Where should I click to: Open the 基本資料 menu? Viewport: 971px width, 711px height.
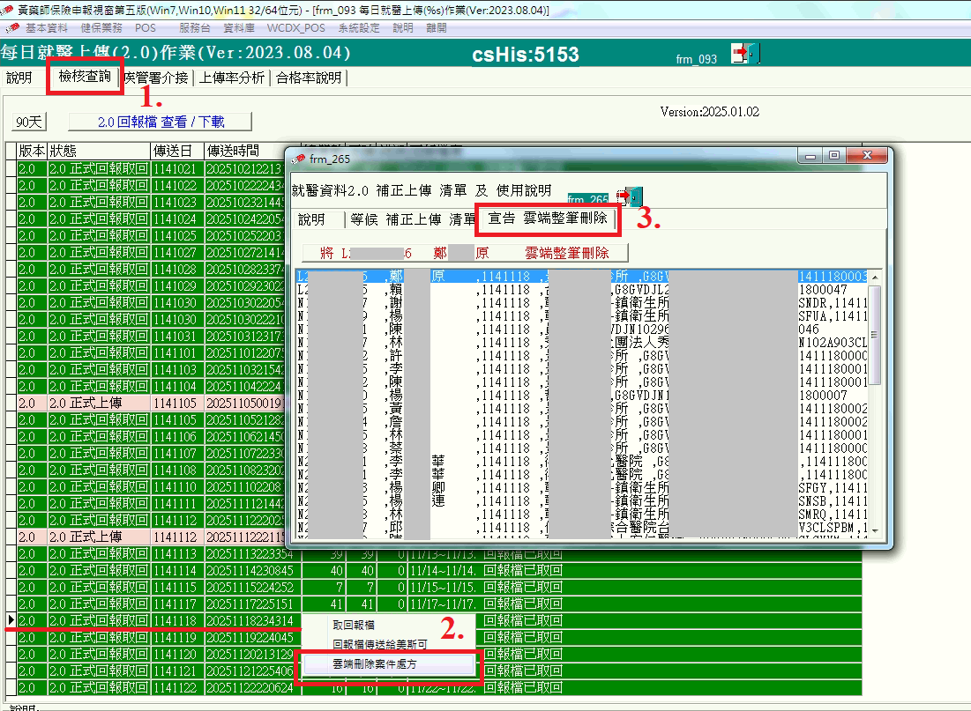pos(46,28)
